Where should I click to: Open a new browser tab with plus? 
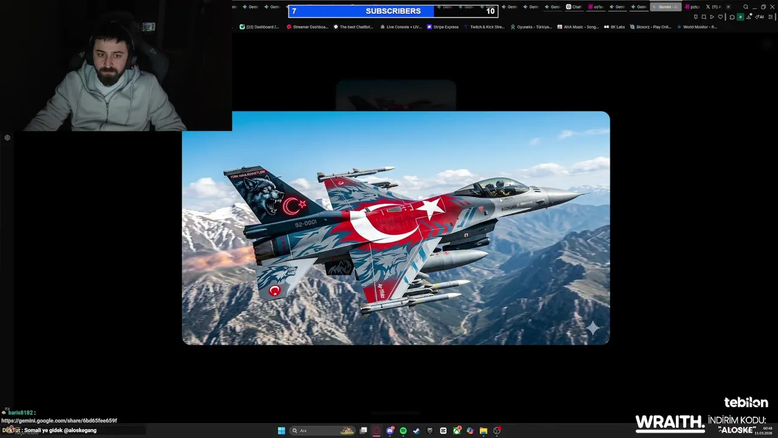(728, 7)
